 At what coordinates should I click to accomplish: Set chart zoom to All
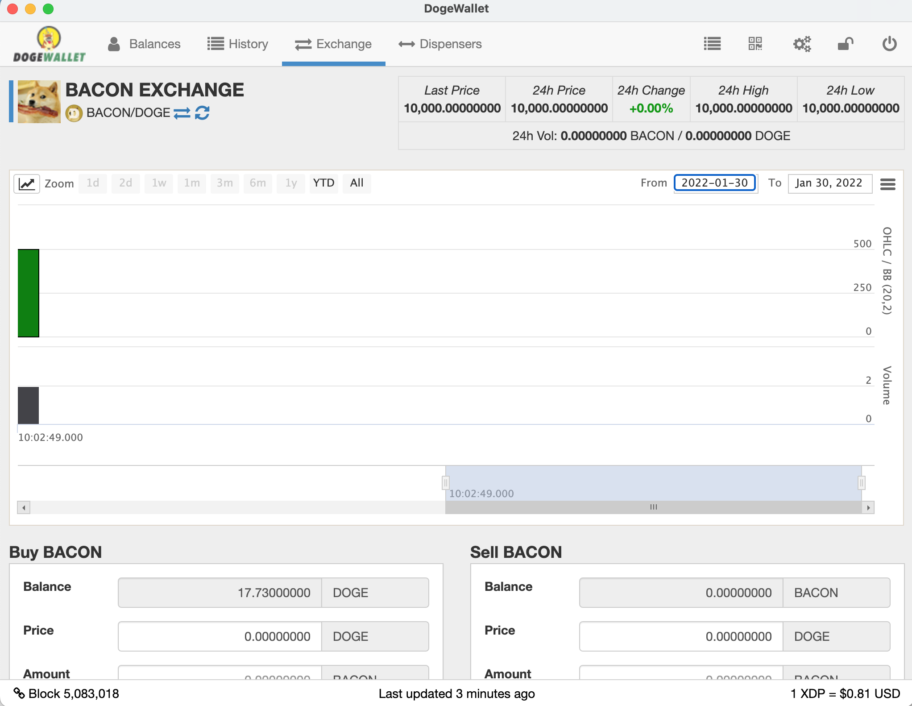click(x=357, y=183)
